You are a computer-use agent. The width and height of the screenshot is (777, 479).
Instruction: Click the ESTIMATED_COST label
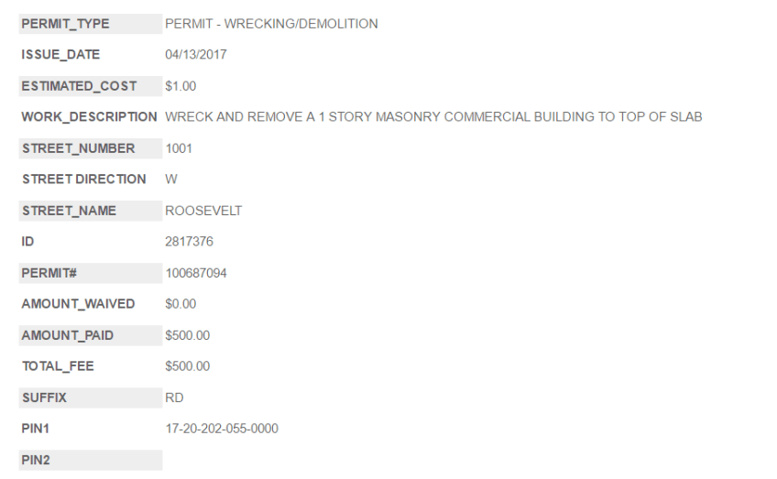pos(80,86)
